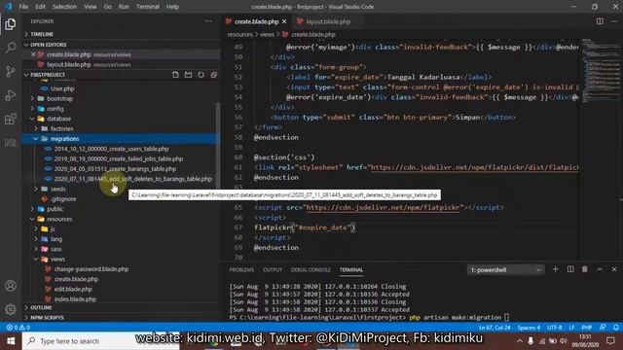Open change-password.blade.php file
The image size is (623, 350).
[91, 269]
